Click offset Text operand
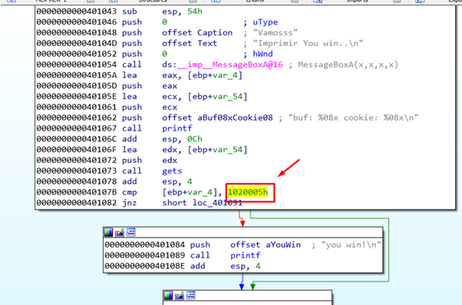 coord(190,43)
